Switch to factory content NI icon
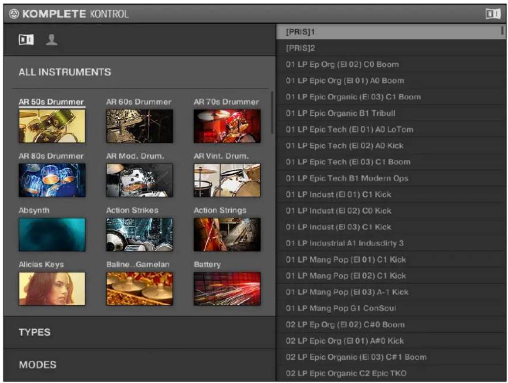 pyautogui.click(x=26, y=40)
